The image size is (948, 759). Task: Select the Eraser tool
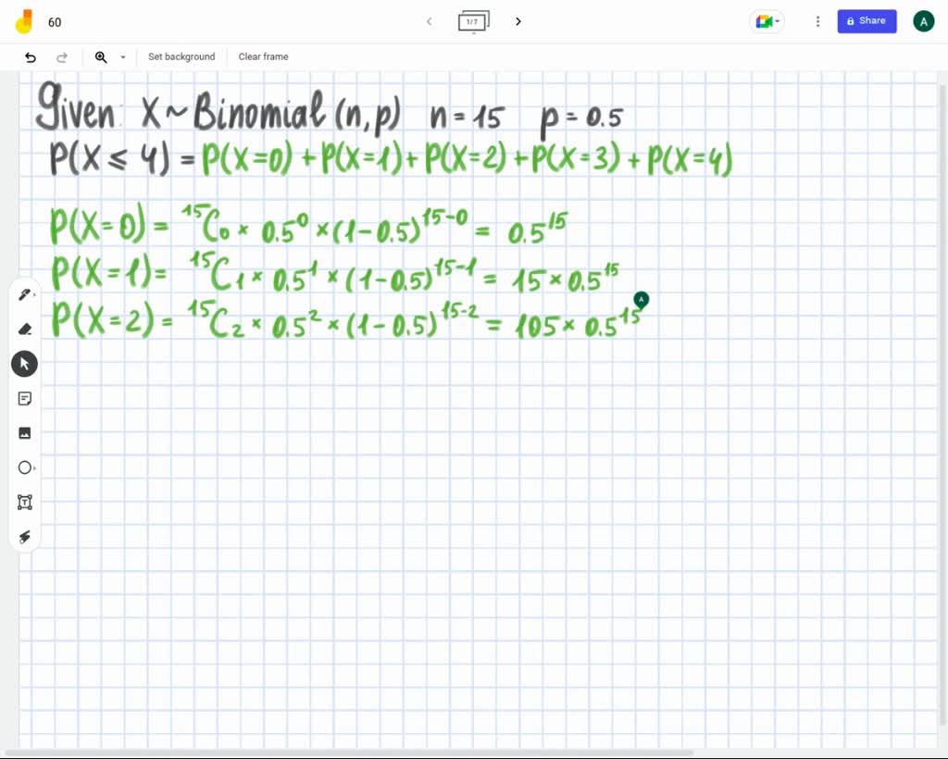24,329
